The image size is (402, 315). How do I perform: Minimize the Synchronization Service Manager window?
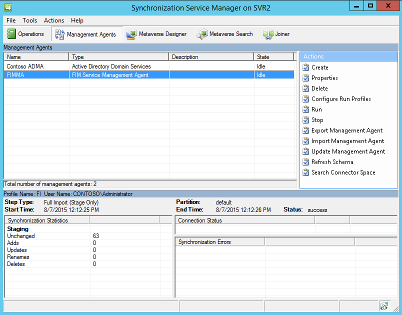point(356,6)
